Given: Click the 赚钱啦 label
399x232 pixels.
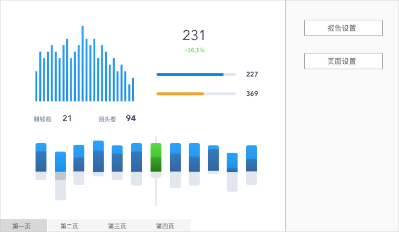Looking at the screenshot, I should coord(43,119).
